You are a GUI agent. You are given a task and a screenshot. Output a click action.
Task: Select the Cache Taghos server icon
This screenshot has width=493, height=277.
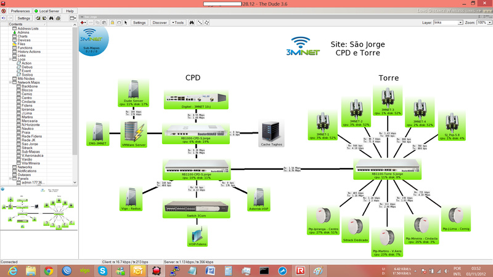[x=271, y=134]
